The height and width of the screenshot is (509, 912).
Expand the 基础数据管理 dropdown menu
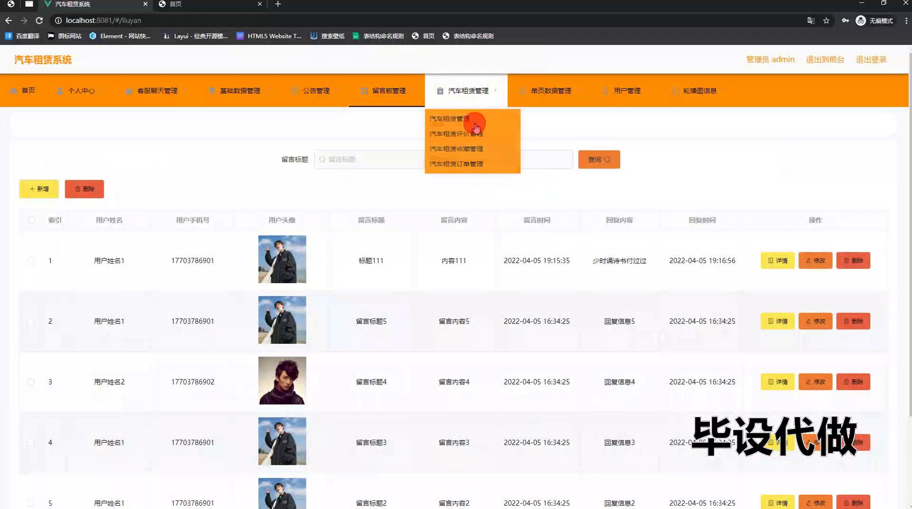[239, 91]
